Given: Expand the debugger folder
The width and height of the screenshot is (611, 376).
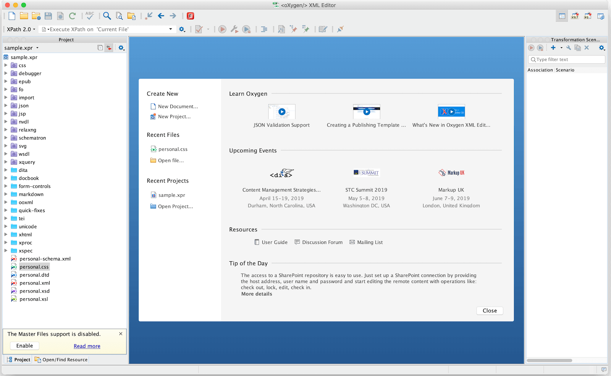Looking at the screenshot, I should tap(6, 73).
